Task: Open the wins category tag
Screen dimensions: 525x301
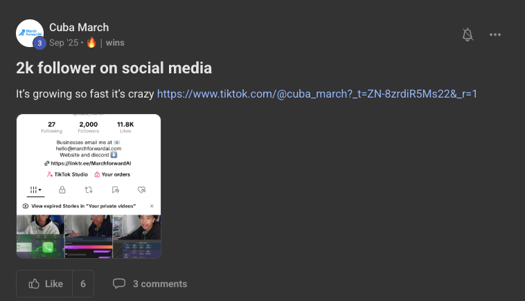Action: (115, 42)
